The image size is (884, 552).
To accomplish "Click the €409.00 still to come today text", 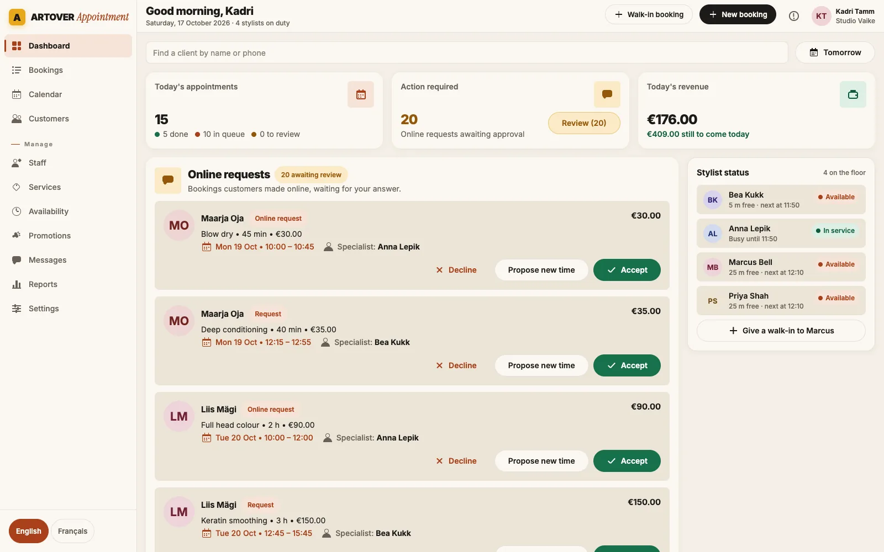I will tap(698, 134).
